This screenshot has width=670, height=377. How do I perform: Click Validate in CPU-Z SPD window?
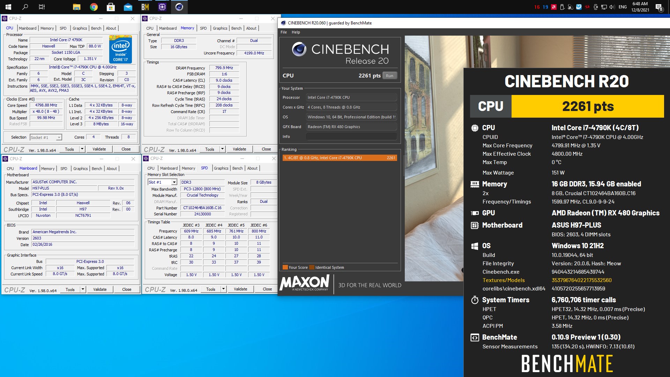240,289
